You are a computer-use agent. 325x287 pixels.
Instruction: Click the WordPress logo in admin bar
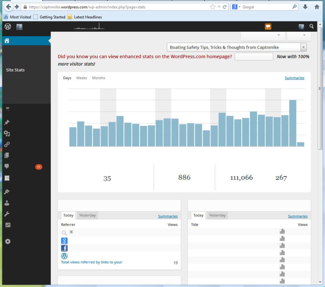(8, 26)
